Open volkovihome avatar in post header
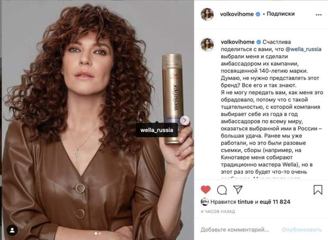 207,14
